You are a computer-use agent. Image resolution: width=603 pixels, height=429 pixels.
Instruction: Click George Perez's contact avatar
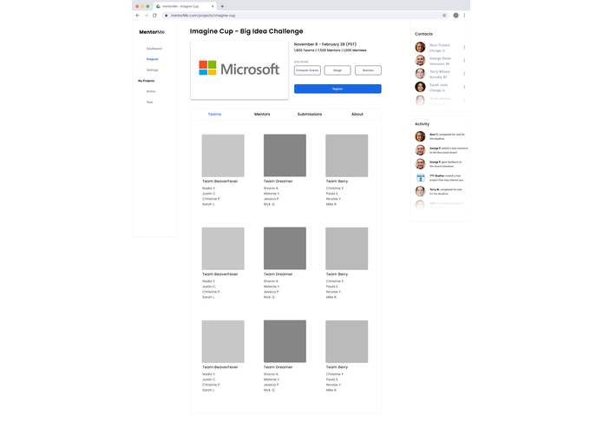click(x=420, y=61)
